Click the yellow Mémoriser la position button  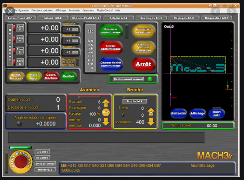click(143, 31)
